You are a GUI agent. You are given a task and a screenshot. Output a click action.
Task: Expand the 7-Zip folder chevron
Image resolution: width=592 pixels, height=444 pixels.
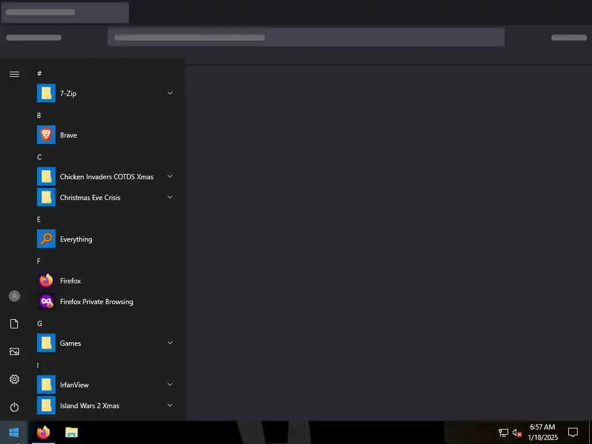pyautogui.click(x=170, y=93)
